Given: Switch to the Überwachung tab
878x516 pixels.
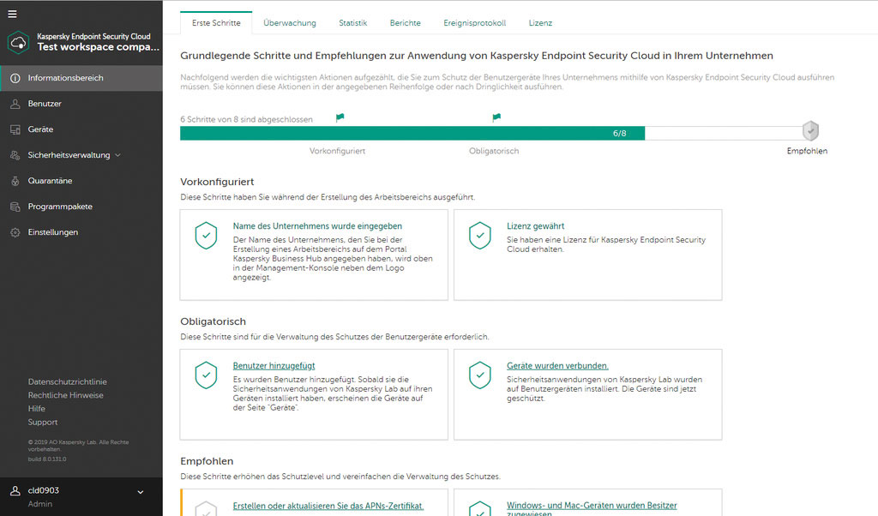Looking at the screenshot, I should click(290, 23).
